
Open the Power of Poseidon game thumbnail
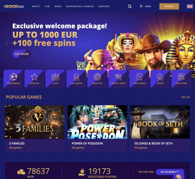pyautogui.click(x=97, y=122)
